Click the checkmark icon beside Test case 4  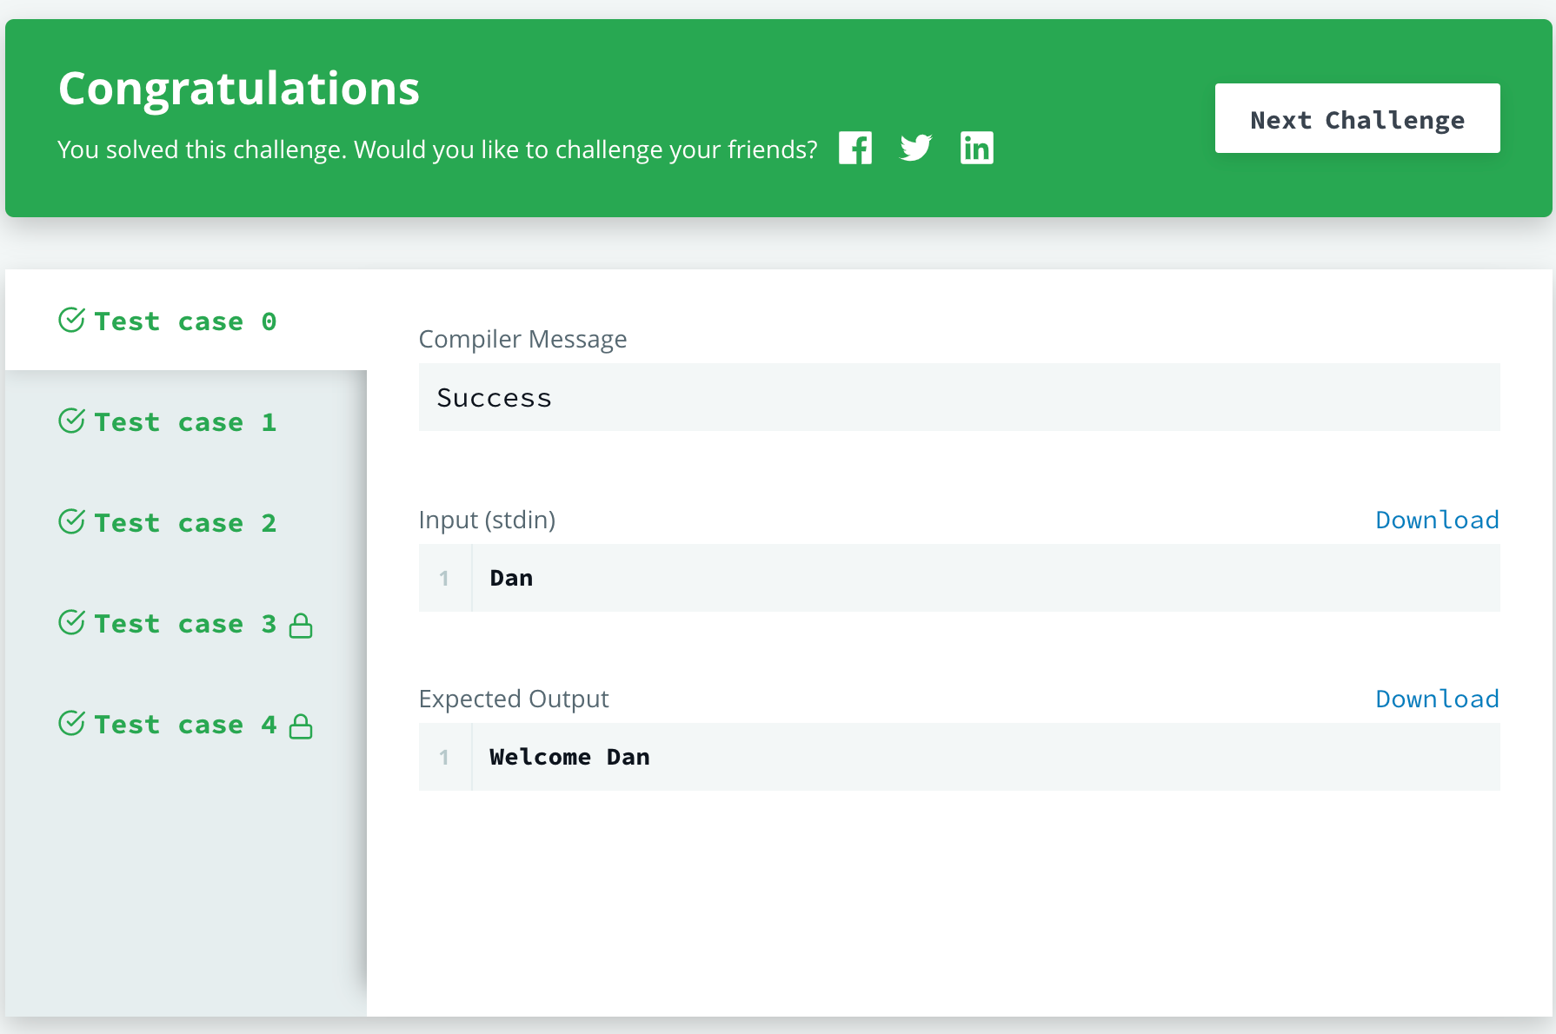tap(71, 724)
